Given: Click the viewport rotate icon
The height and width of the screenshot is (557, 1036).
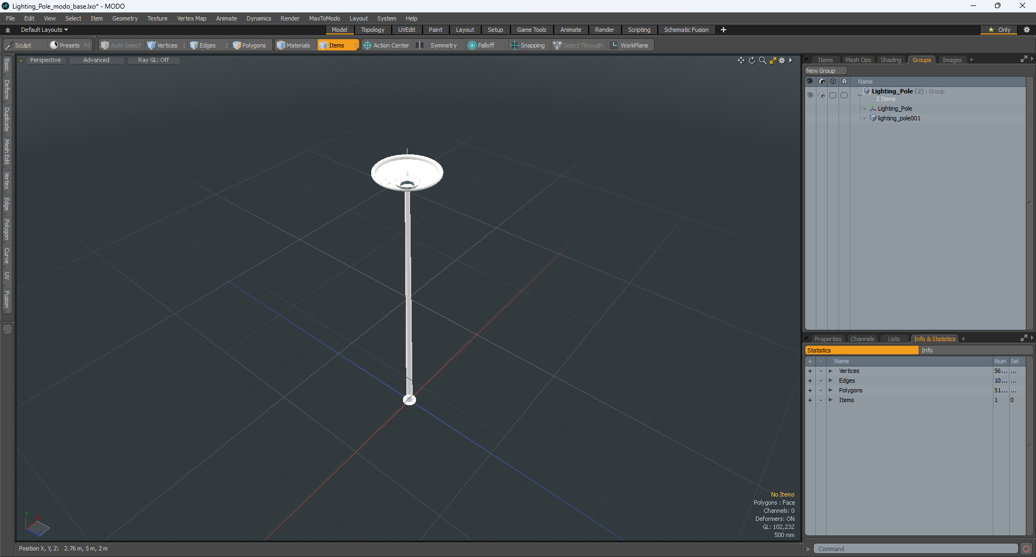Looking at the screenshot, I should 752,60.
